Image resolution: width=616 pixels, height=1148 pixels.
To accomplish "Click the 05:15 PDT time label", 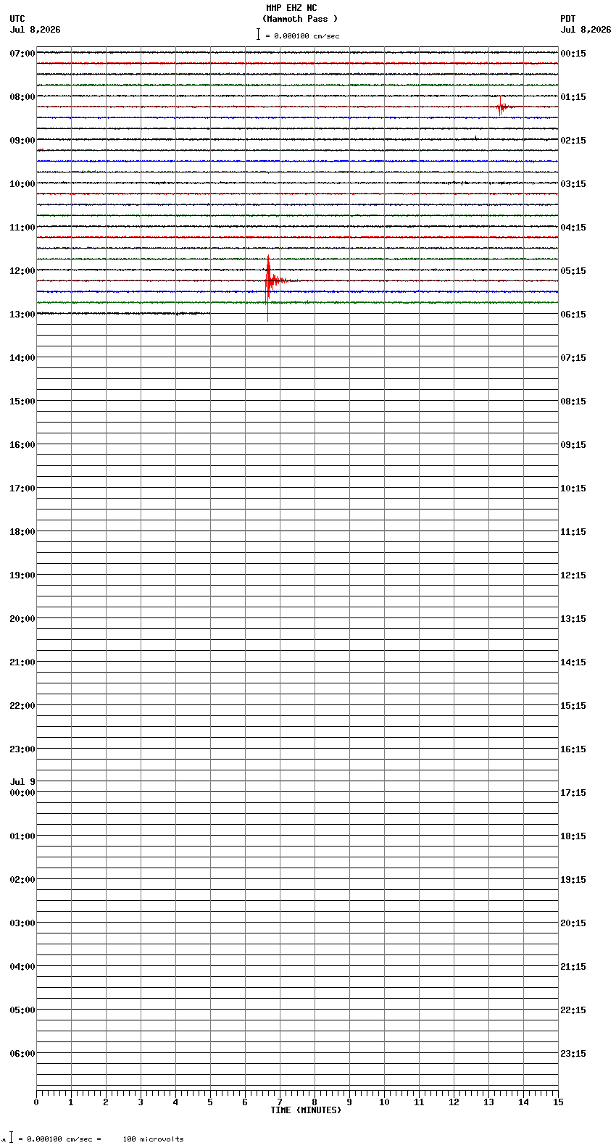I will coord(573,271).
